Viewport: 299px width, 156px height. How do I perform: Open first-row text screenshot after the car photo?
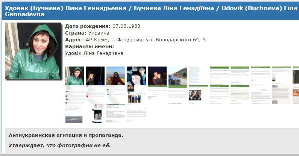198,76
